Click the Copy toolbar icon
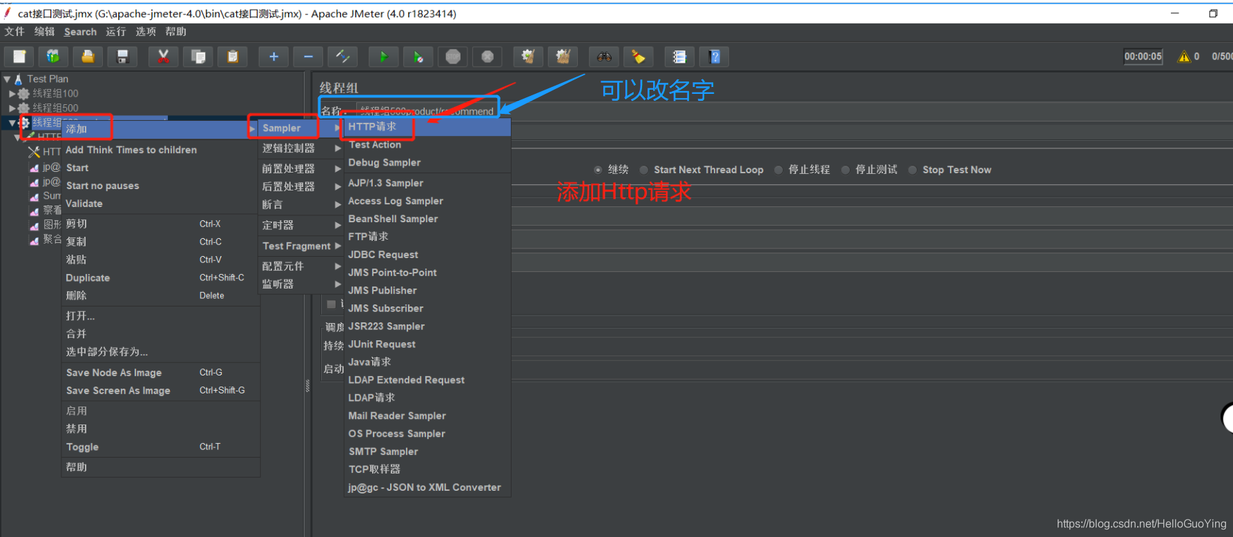Screen dimensions: 1233x537 (198, 57)
